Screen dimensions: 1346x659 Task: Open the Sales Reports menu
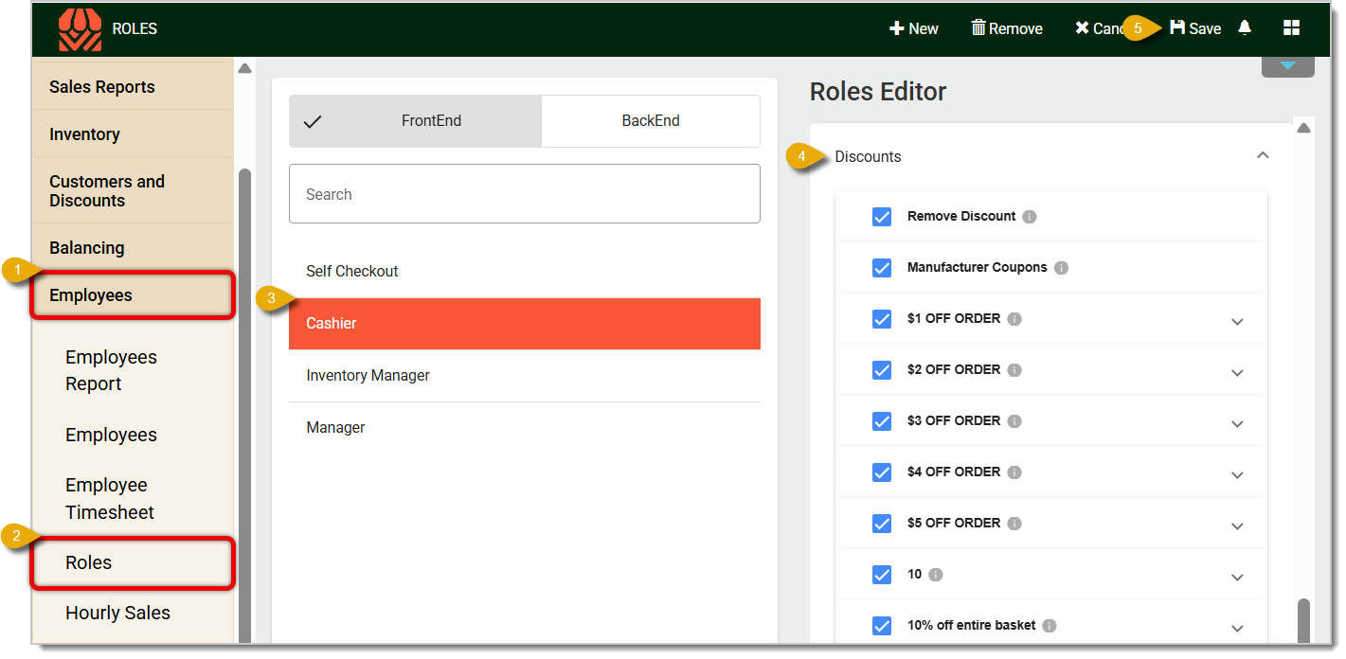click(x=133, y=87)
